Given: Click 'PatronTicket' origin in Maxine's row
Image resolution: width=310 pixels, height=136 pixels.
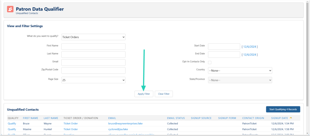Looking at the screenshot, I should click(x=249, y=129).
